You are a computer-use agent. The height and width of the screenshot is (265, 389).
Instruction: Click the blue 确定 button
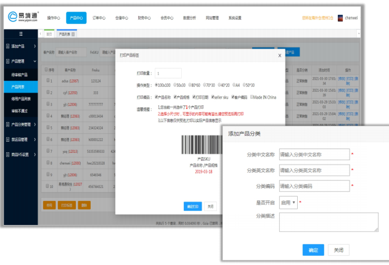click(x=313, y=250)
